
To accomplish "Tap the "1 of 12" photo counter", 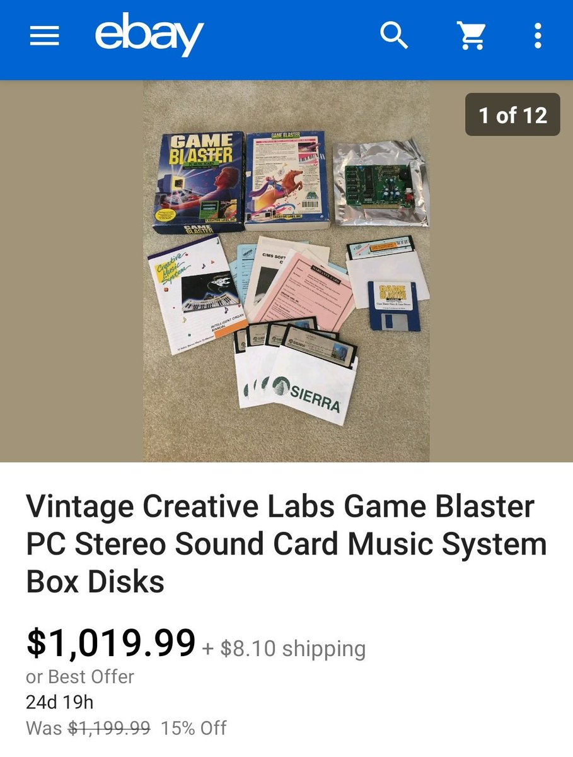I will click(x=512, y=115).
